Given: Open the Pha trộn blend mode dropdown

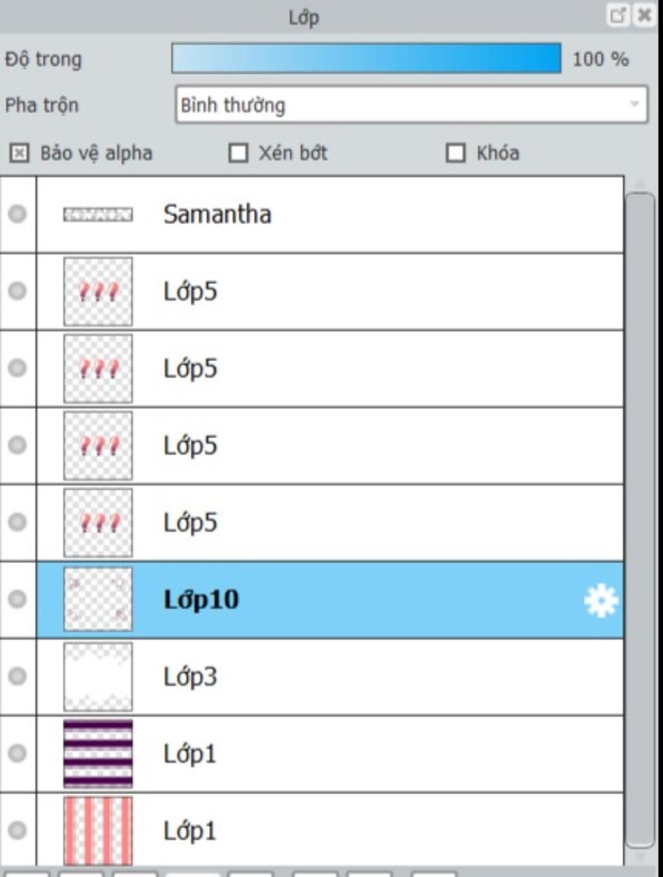Looking at the screenshot, I should tap(411, 105).
